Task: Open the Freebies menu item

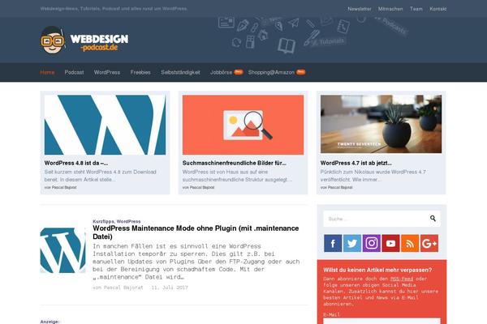Action: (140, 72)
